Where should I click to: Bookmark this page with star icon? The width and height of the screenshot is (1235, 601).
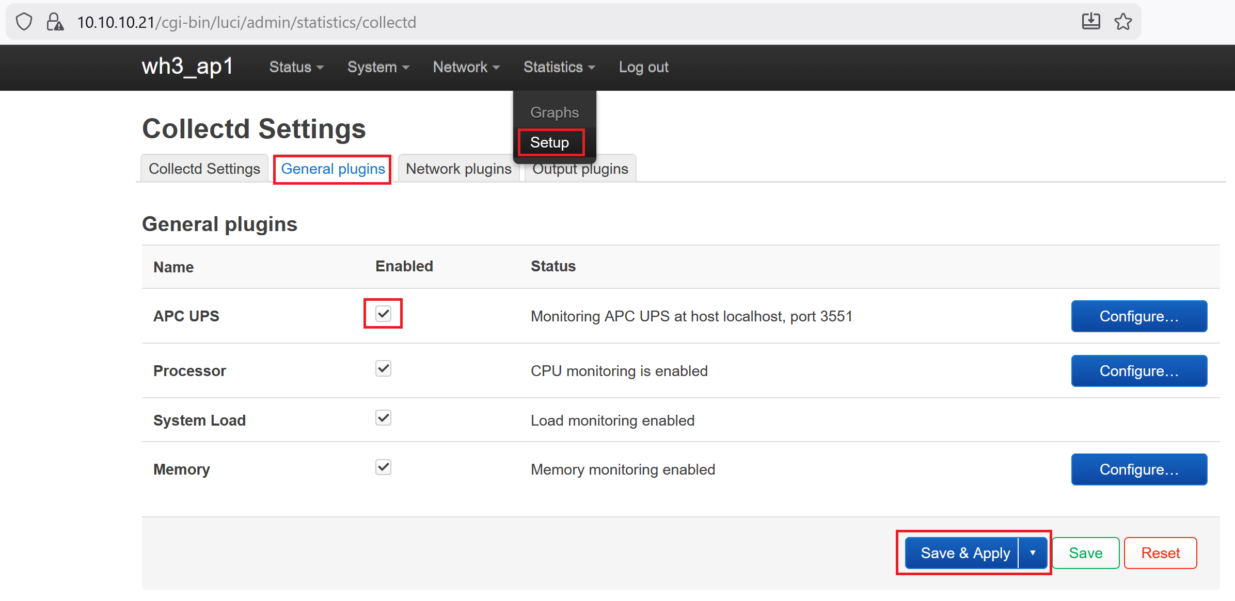(x=1123, y=22)
